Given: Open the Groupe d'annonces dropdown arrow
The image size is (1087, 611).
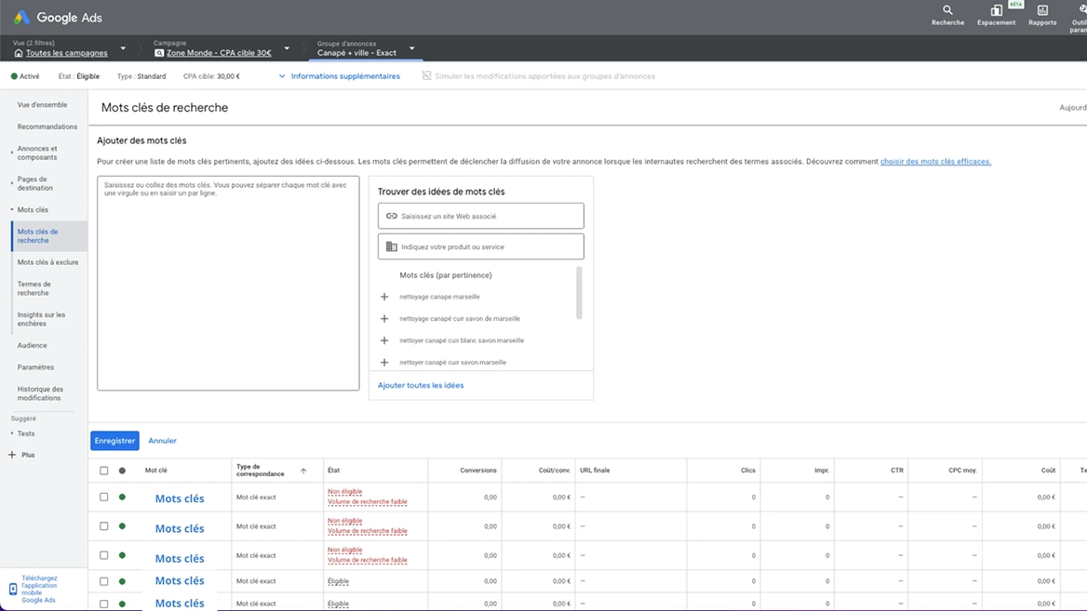Looking at the screenshot, I should coord(411,48).
